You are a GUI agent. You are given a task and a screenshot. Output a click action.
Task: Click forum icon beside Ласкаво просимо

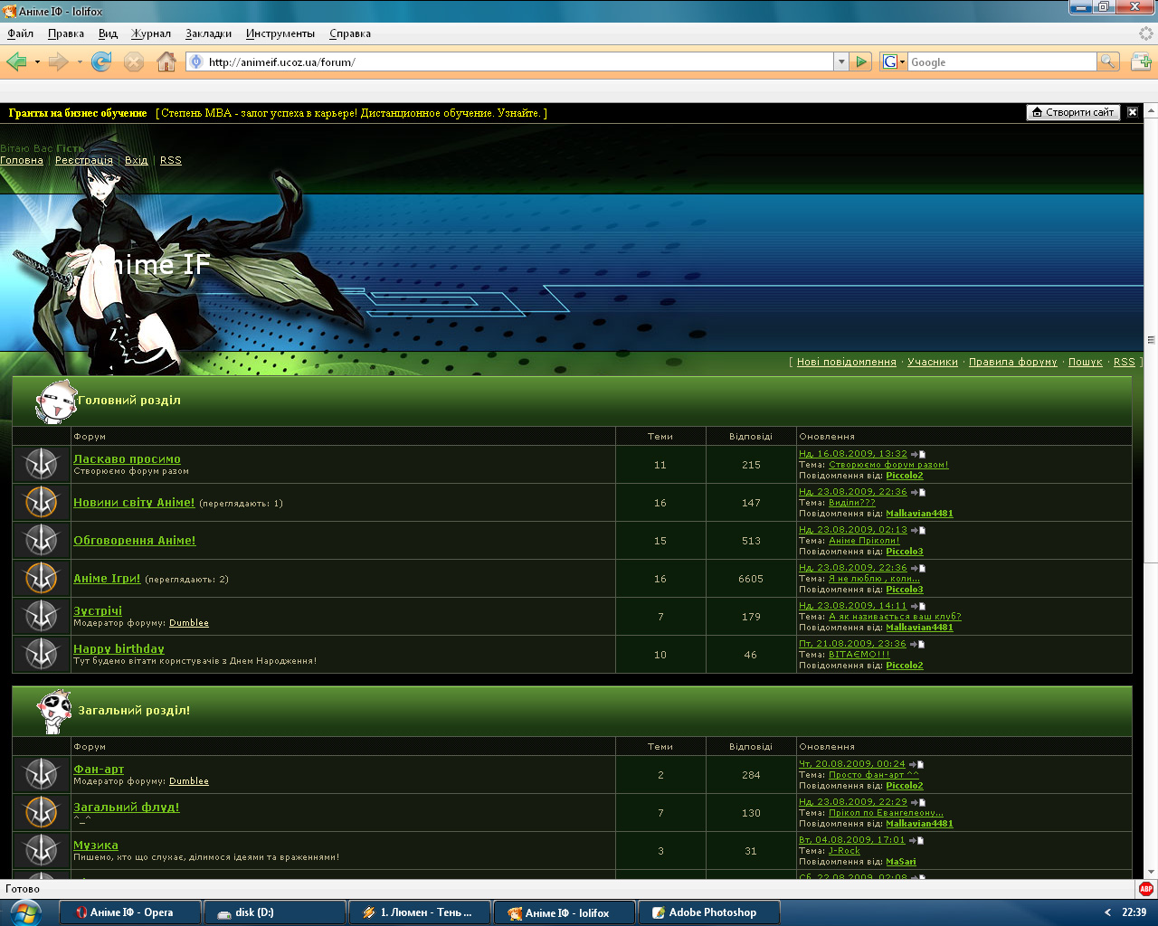[x=42, y=464]
